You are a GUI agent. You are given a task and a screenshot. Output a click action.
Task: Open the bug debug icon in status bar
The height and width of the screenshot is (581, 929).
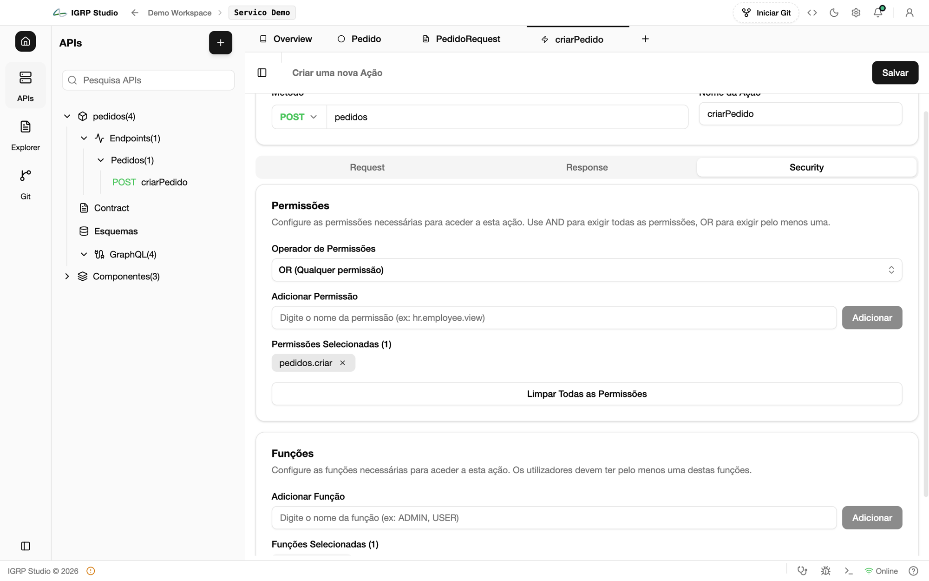click(825, 571)
